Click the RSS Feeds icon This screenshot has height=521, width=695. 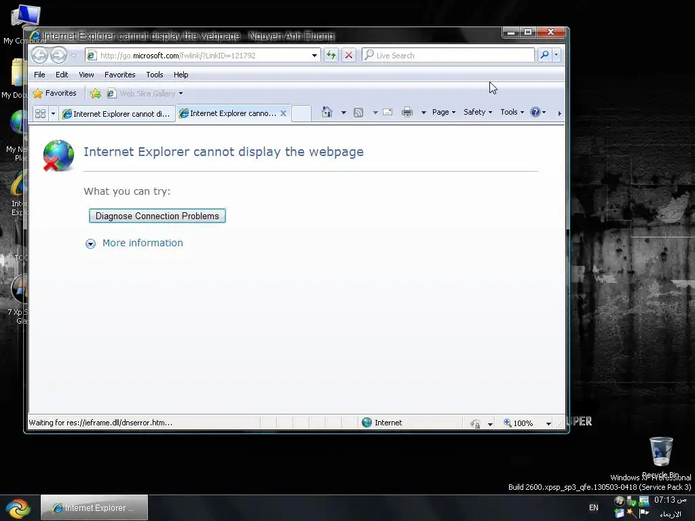358,113
